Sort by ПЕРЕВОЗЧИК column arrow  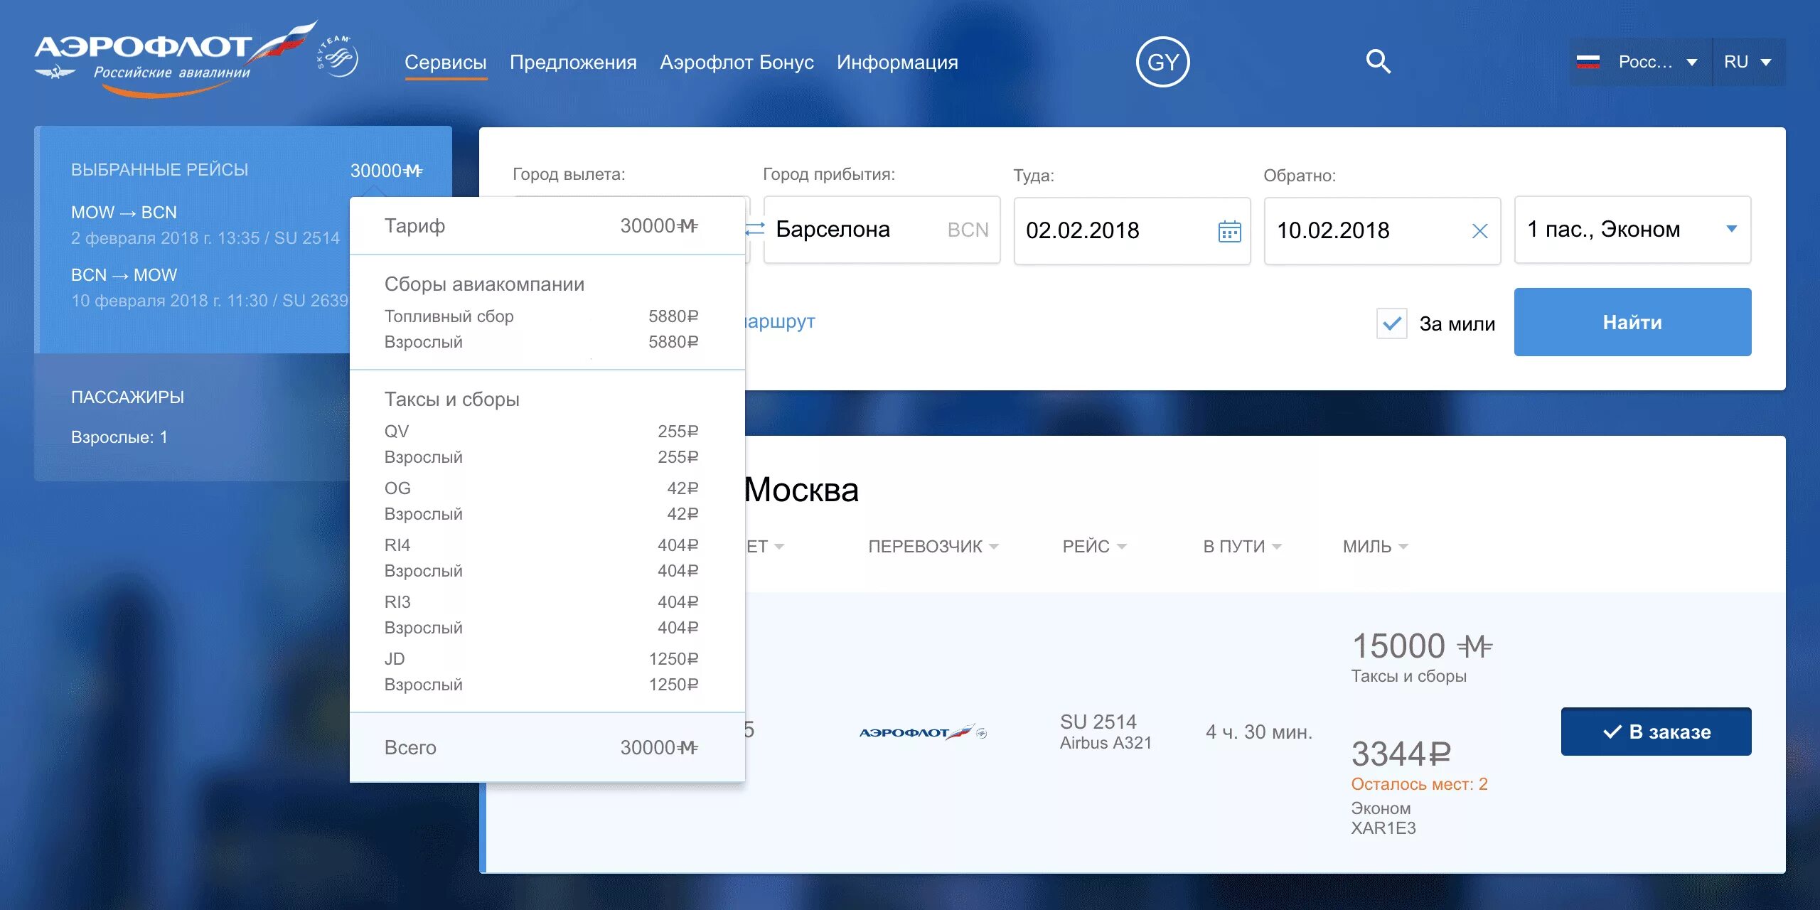994,547
